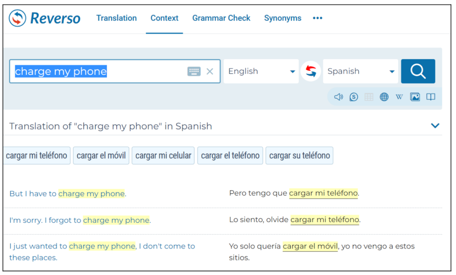Click the speaker pronunciation icon

coord(338,97)
